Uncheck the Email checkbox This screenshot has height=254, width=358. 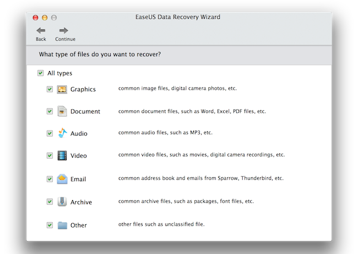(50, 179)
